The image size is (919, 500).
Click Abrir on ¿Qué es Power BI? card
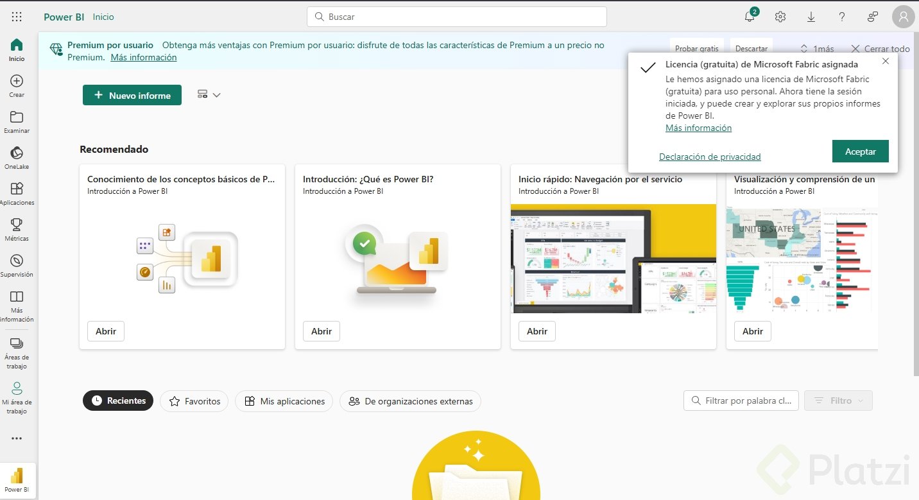pos(322,331)
